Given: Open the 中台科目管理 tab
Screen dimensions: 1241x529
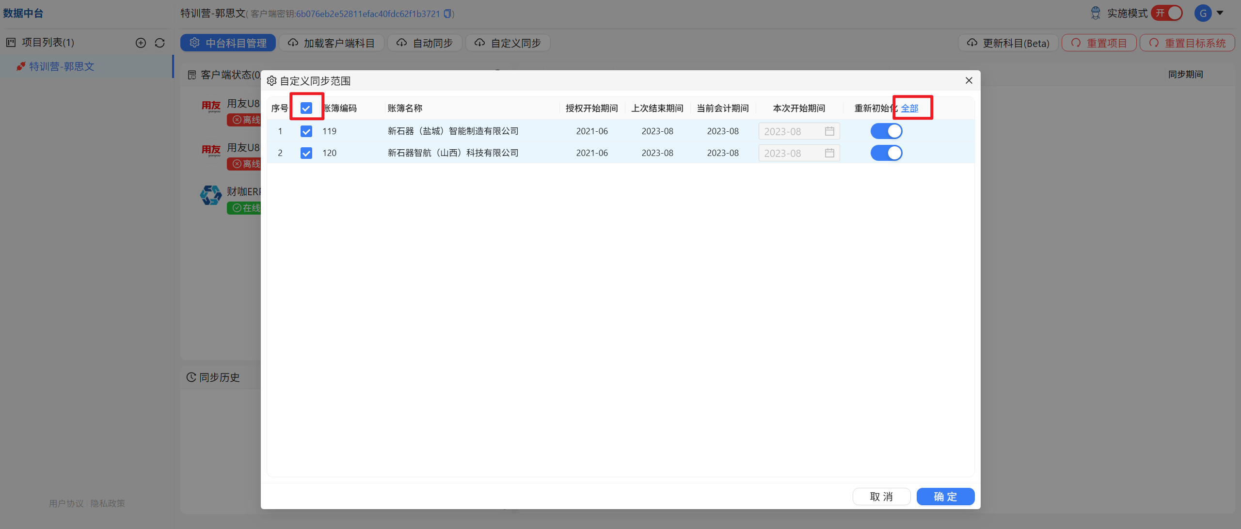Looking at the screenshot, I should (228, 43).
